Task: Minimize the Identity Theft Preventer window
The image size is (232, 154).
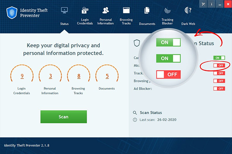Action: (x=220, y=4)
